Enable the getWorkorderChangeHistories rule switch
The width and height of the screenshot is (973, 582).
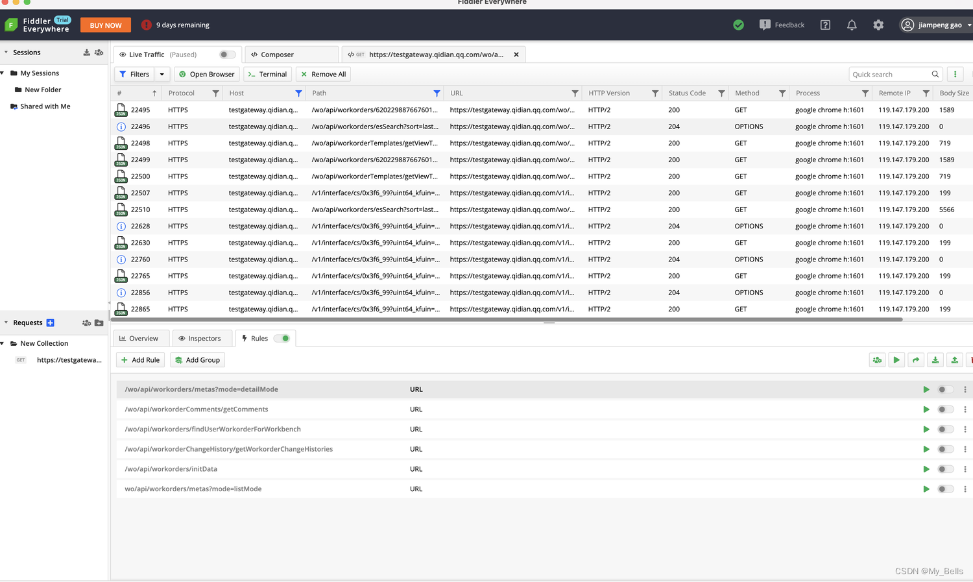[946, 449]
